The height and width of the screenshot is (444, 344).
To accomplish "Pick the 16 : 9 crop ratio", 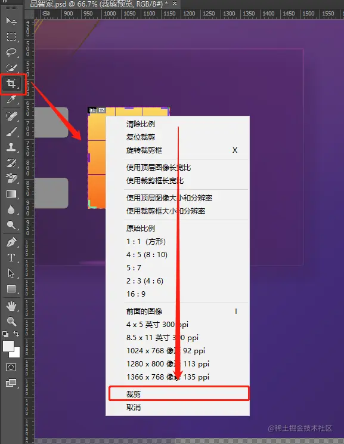I will click(178, 294).
